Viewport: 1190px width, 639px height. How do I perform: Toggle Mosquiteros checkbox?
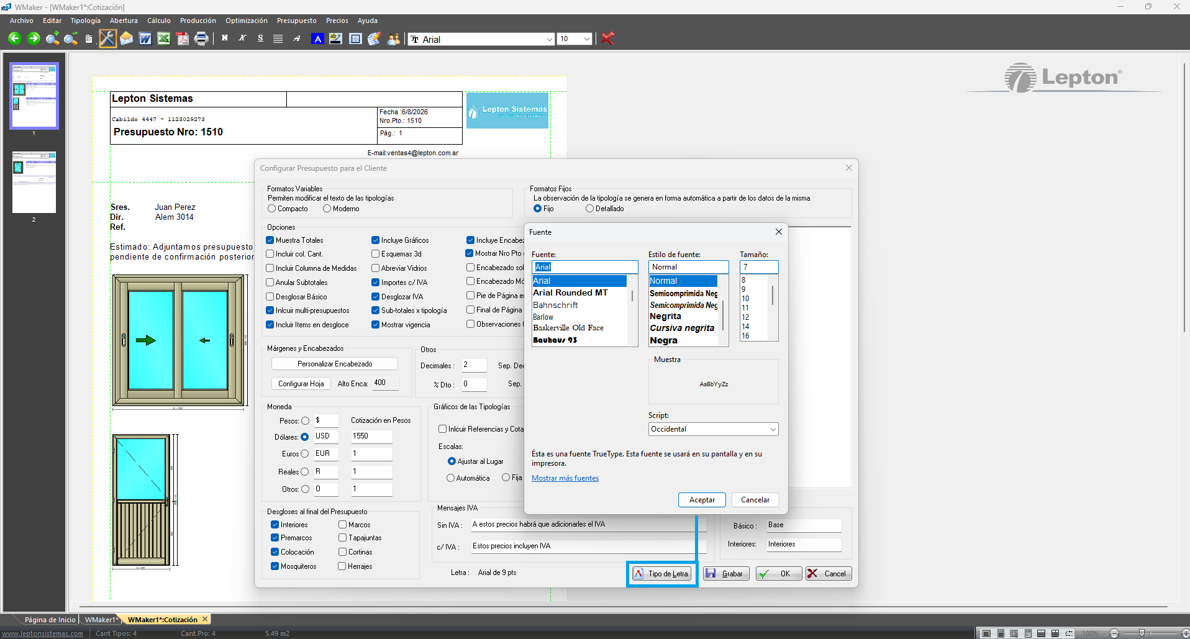[275, 566]
